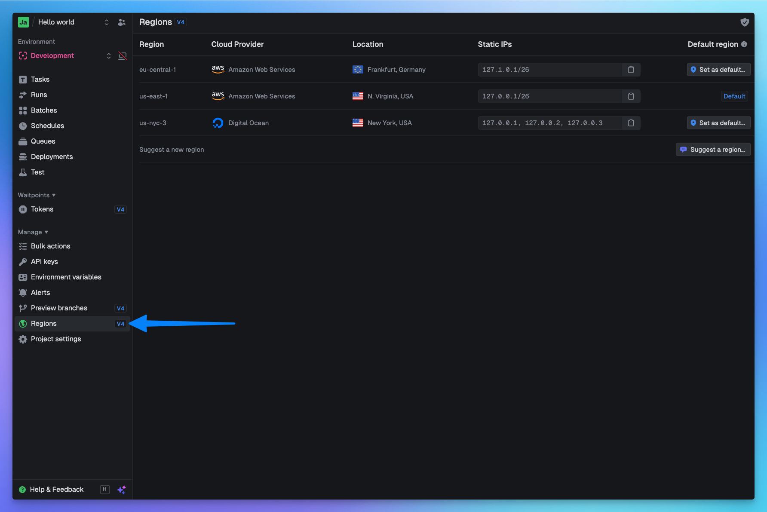Screen dimensions: 767x512
Task: Click the Preview branches branch icon
Action: (23, 308)
